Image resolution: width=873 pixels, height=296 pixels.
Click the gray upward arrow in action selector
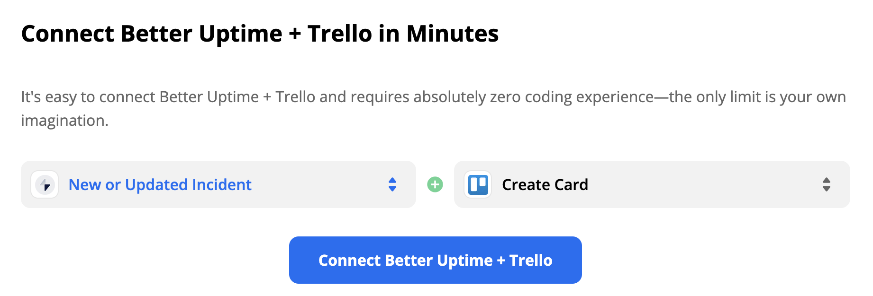(x=827, y=180)
